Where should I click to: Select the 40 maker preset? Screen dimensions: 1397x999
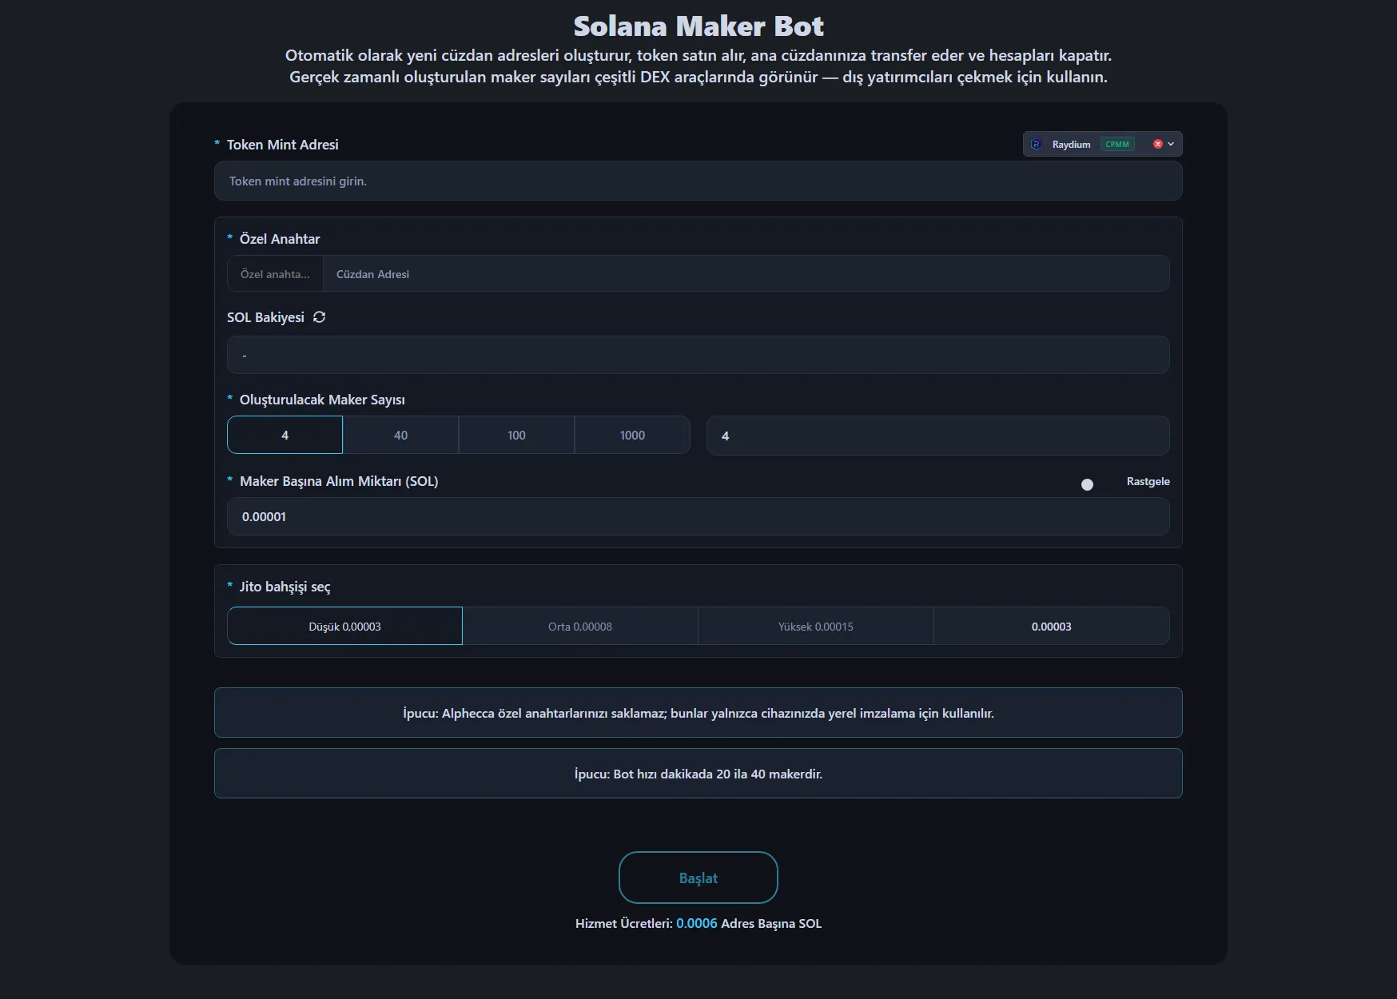[x=400, y=435]
